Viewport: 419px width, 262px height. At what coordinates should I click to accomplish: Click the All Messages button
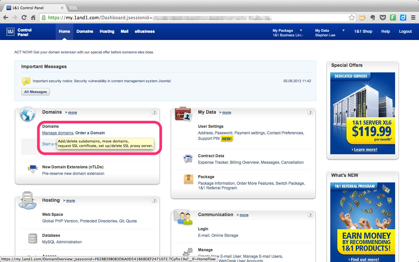(36, 92)
